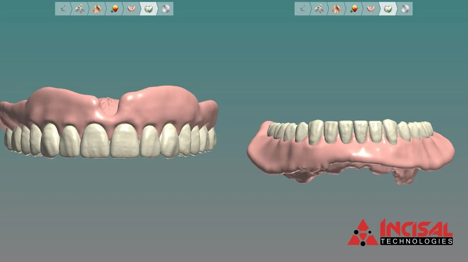Switch to the highlighted tulip finishing step, left toolbar
The height and width of the screenshot is (262, 468).
point(148,9)
